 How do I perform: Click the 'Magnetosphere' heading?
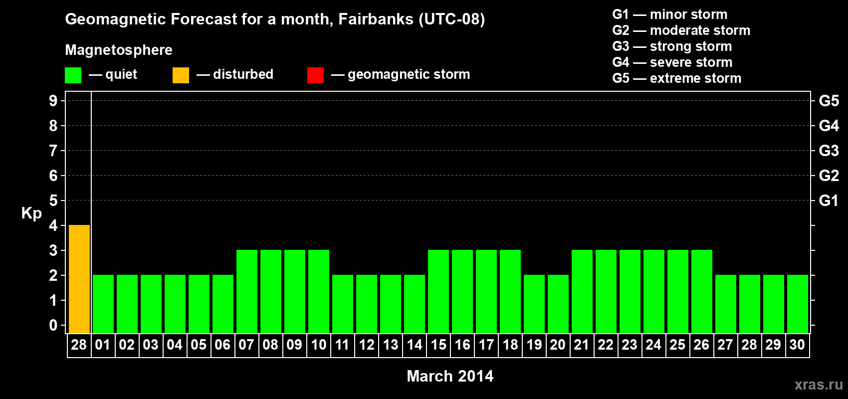pyautogui.click(x=119, y=50)
